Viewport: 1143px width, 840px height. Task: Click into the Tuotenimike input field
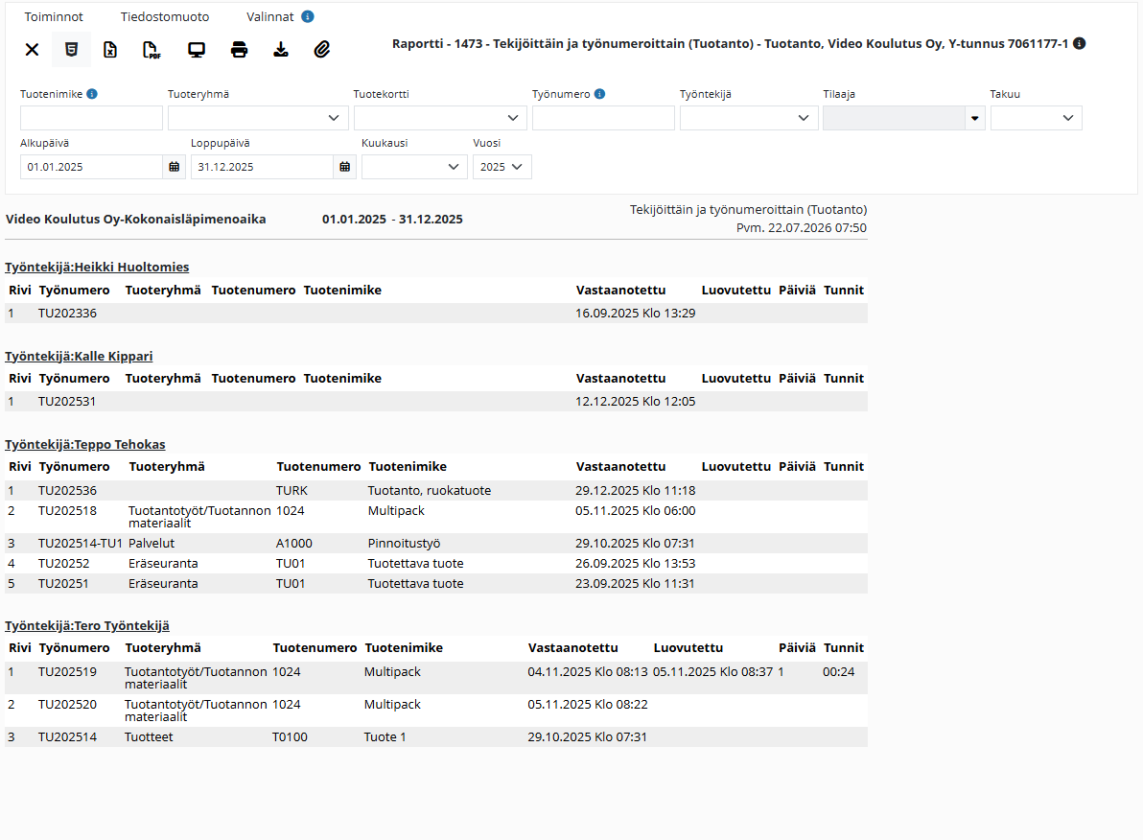[91, 118]
